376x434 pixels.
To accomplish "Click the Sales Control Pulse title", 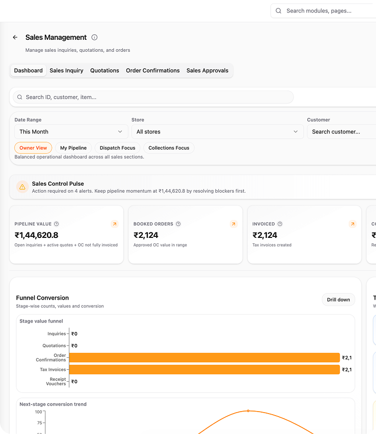I will tap(58, 184).
